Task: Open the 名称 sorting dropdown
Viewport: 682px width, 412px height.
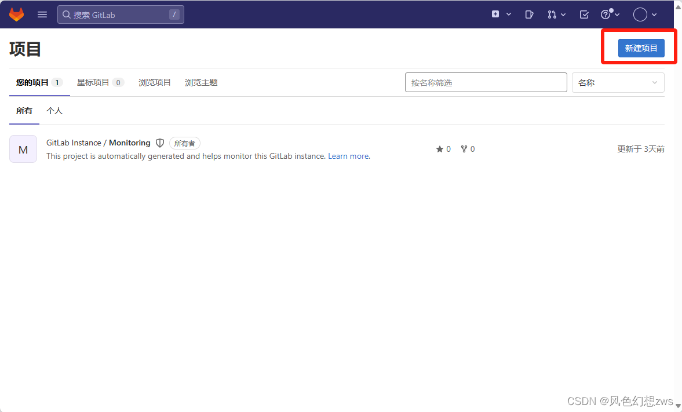Action: [x=618, y=82]
